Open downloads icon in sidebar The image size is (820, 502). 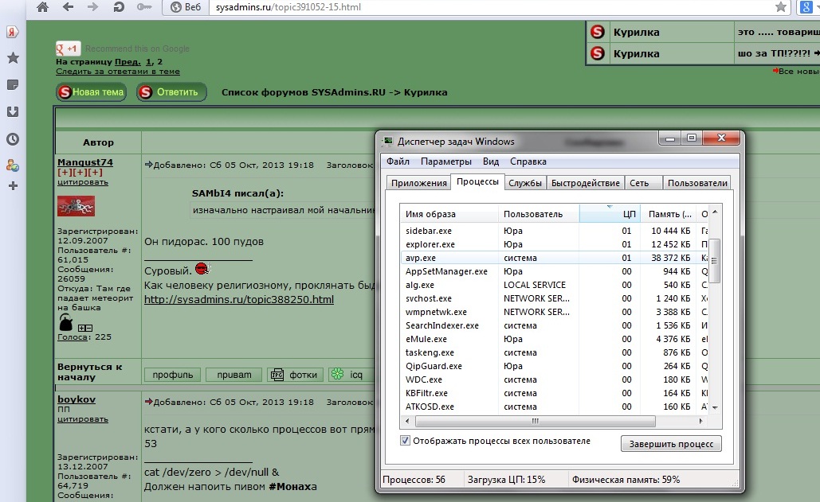click(x=13, y=111)
